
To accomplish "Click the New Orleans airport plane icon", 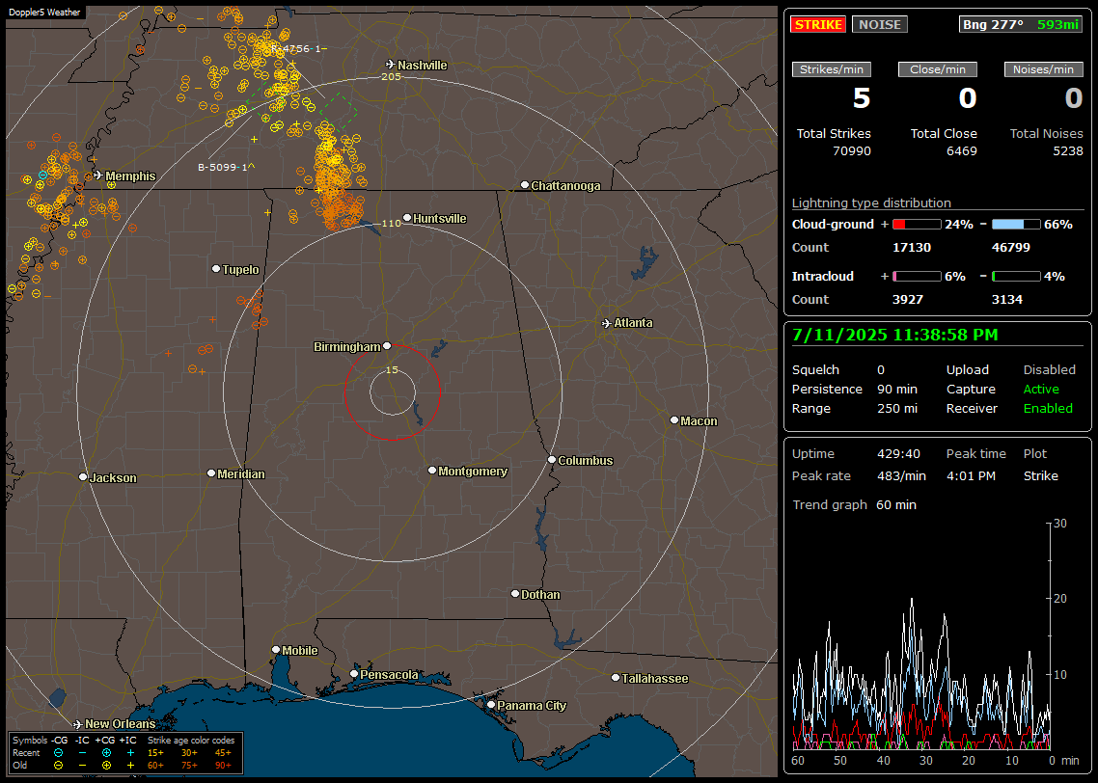I will tap(78, 723).
